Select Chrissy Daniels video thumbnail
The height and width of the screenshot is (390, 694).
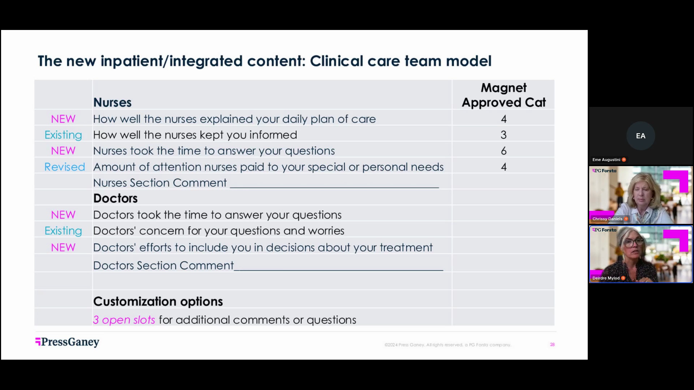(x=641, y=195)
